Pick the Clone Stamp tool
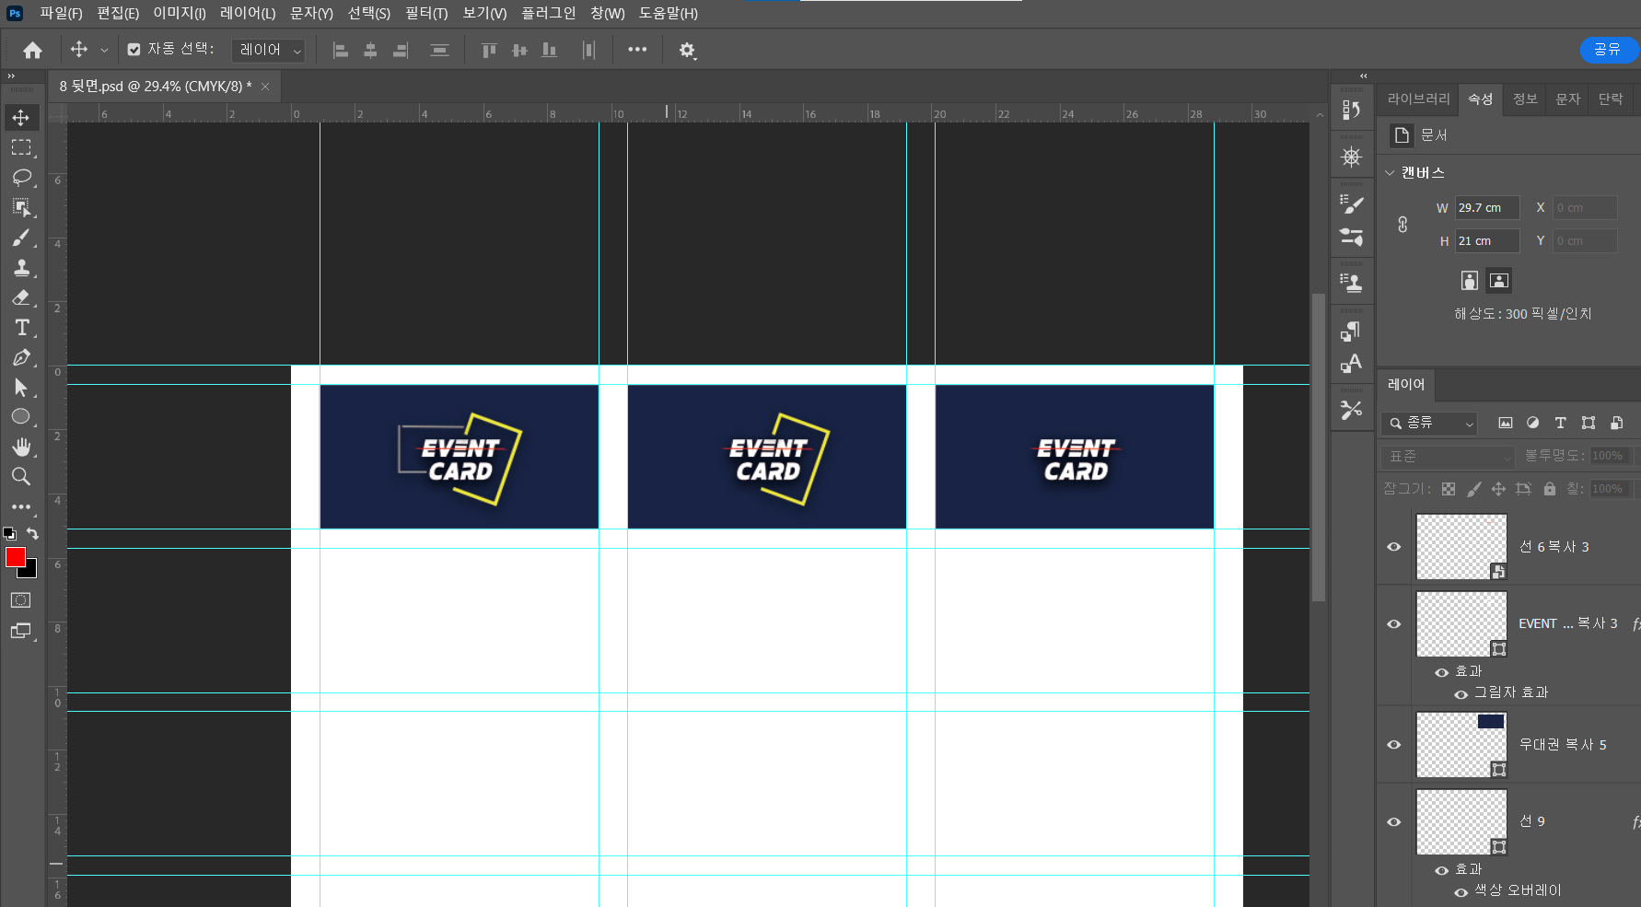Image resolution: width=1641 pixels, height=907 pixels. coord(21,268)
